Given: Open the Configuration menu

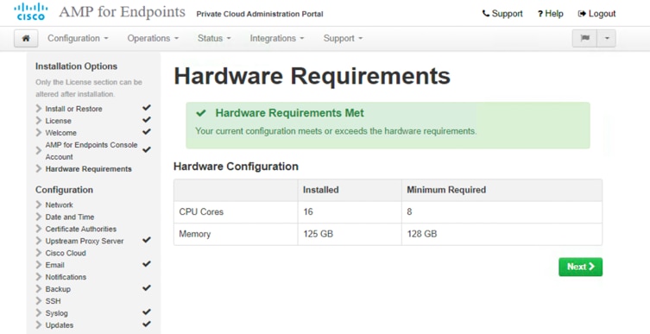Looking at the screenshot, I should click(78, 38).
